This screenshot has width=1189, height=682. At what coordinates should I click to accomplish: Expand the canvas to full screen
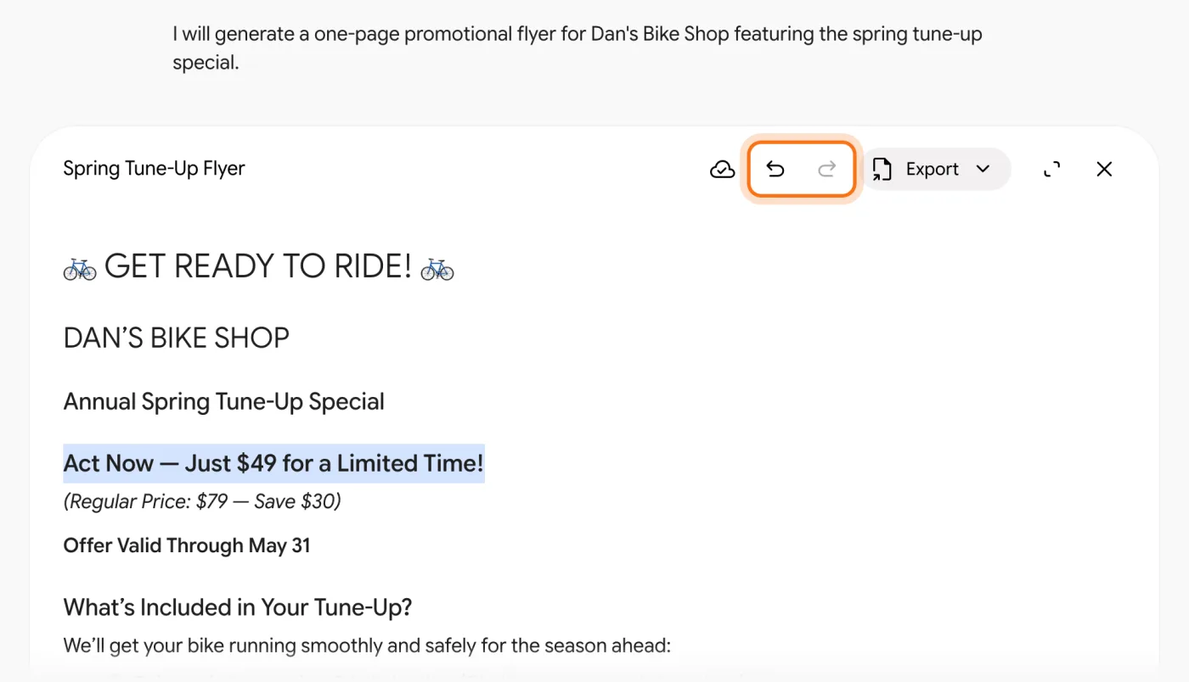pyautogui.click(x=1051, y=170)
